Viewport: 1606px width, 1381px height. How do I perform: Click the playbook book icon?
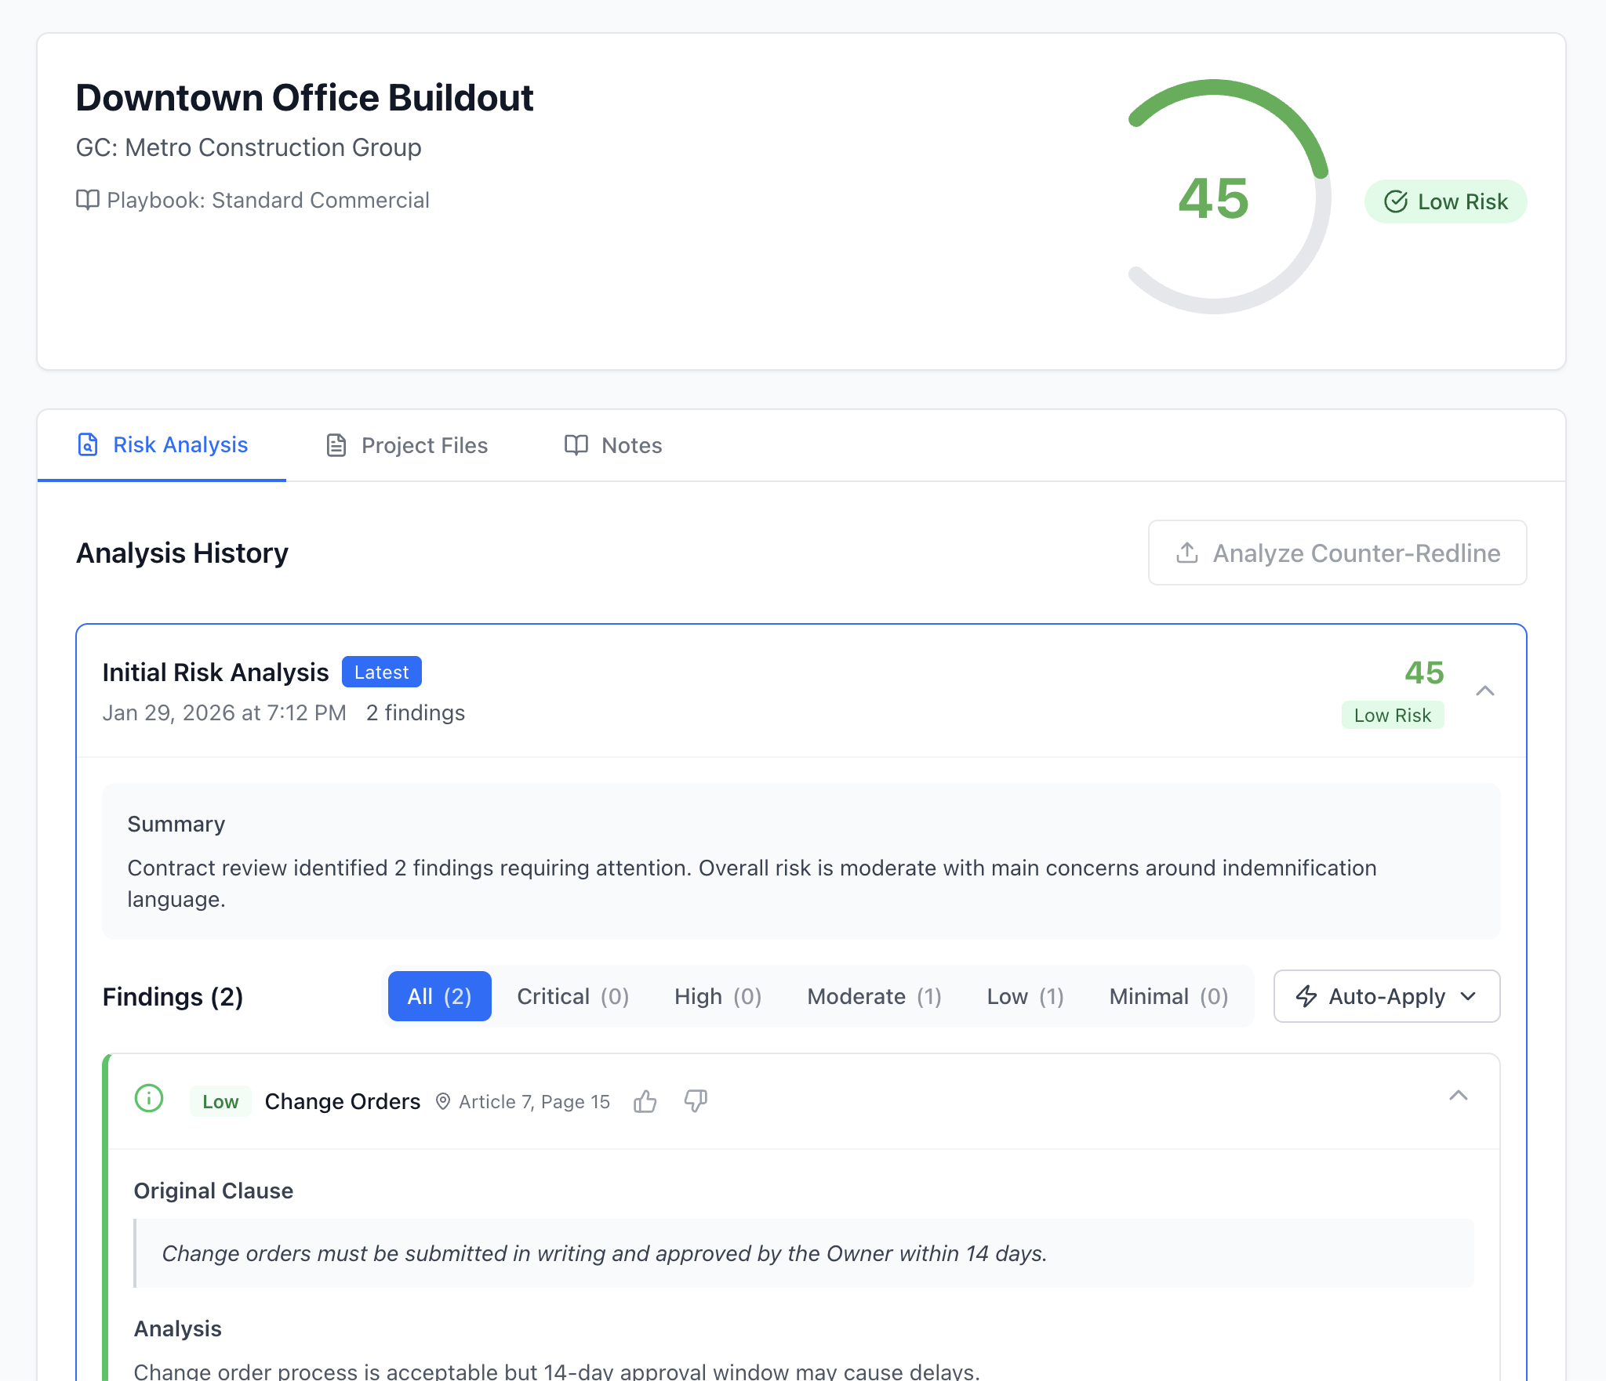[87, 200]
